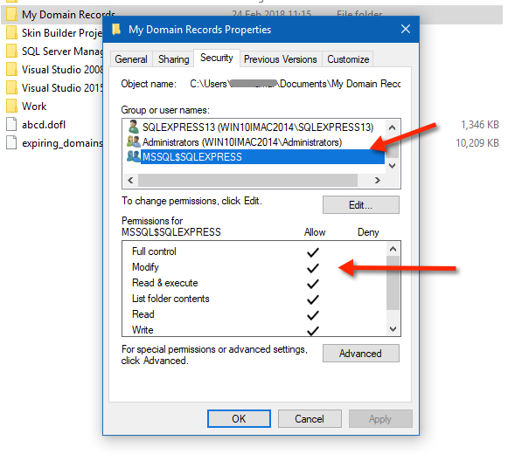
Task: Click the Visual Studio 2008 folder icon
Action: tap(11, 69)
